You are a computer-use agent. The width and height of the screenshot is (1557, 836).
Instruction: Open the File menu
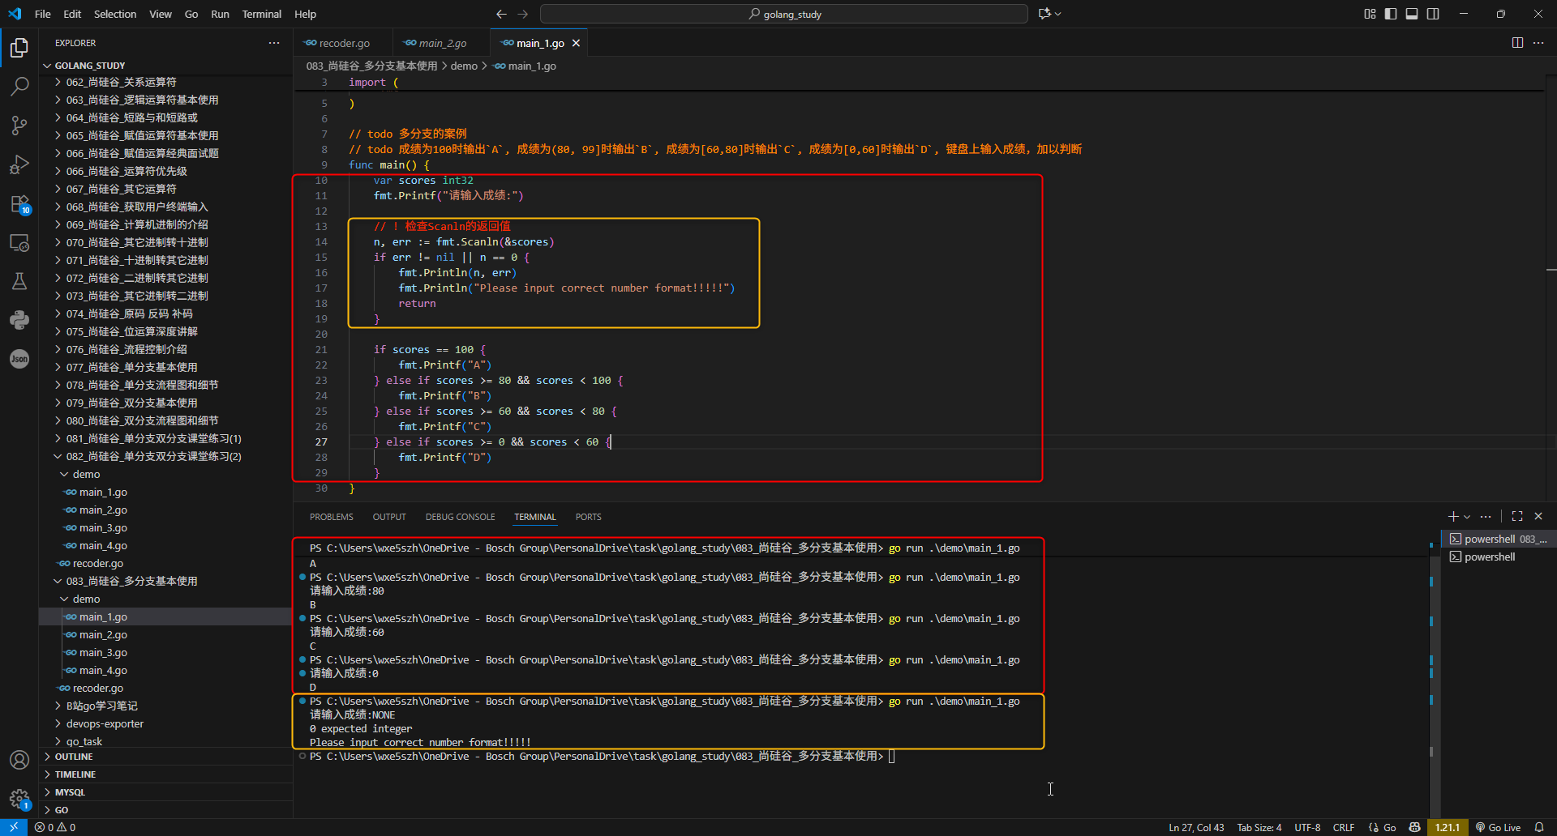43,14
